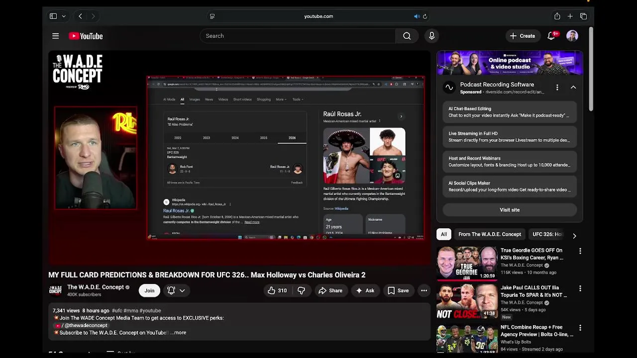Open the website settings icon in address bar

[x=212, y=16]
